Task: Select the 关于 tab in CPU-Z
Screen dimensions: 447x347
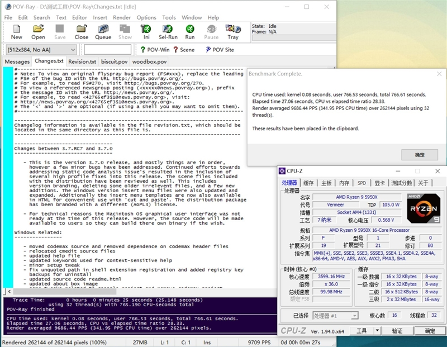Action: 423,183
